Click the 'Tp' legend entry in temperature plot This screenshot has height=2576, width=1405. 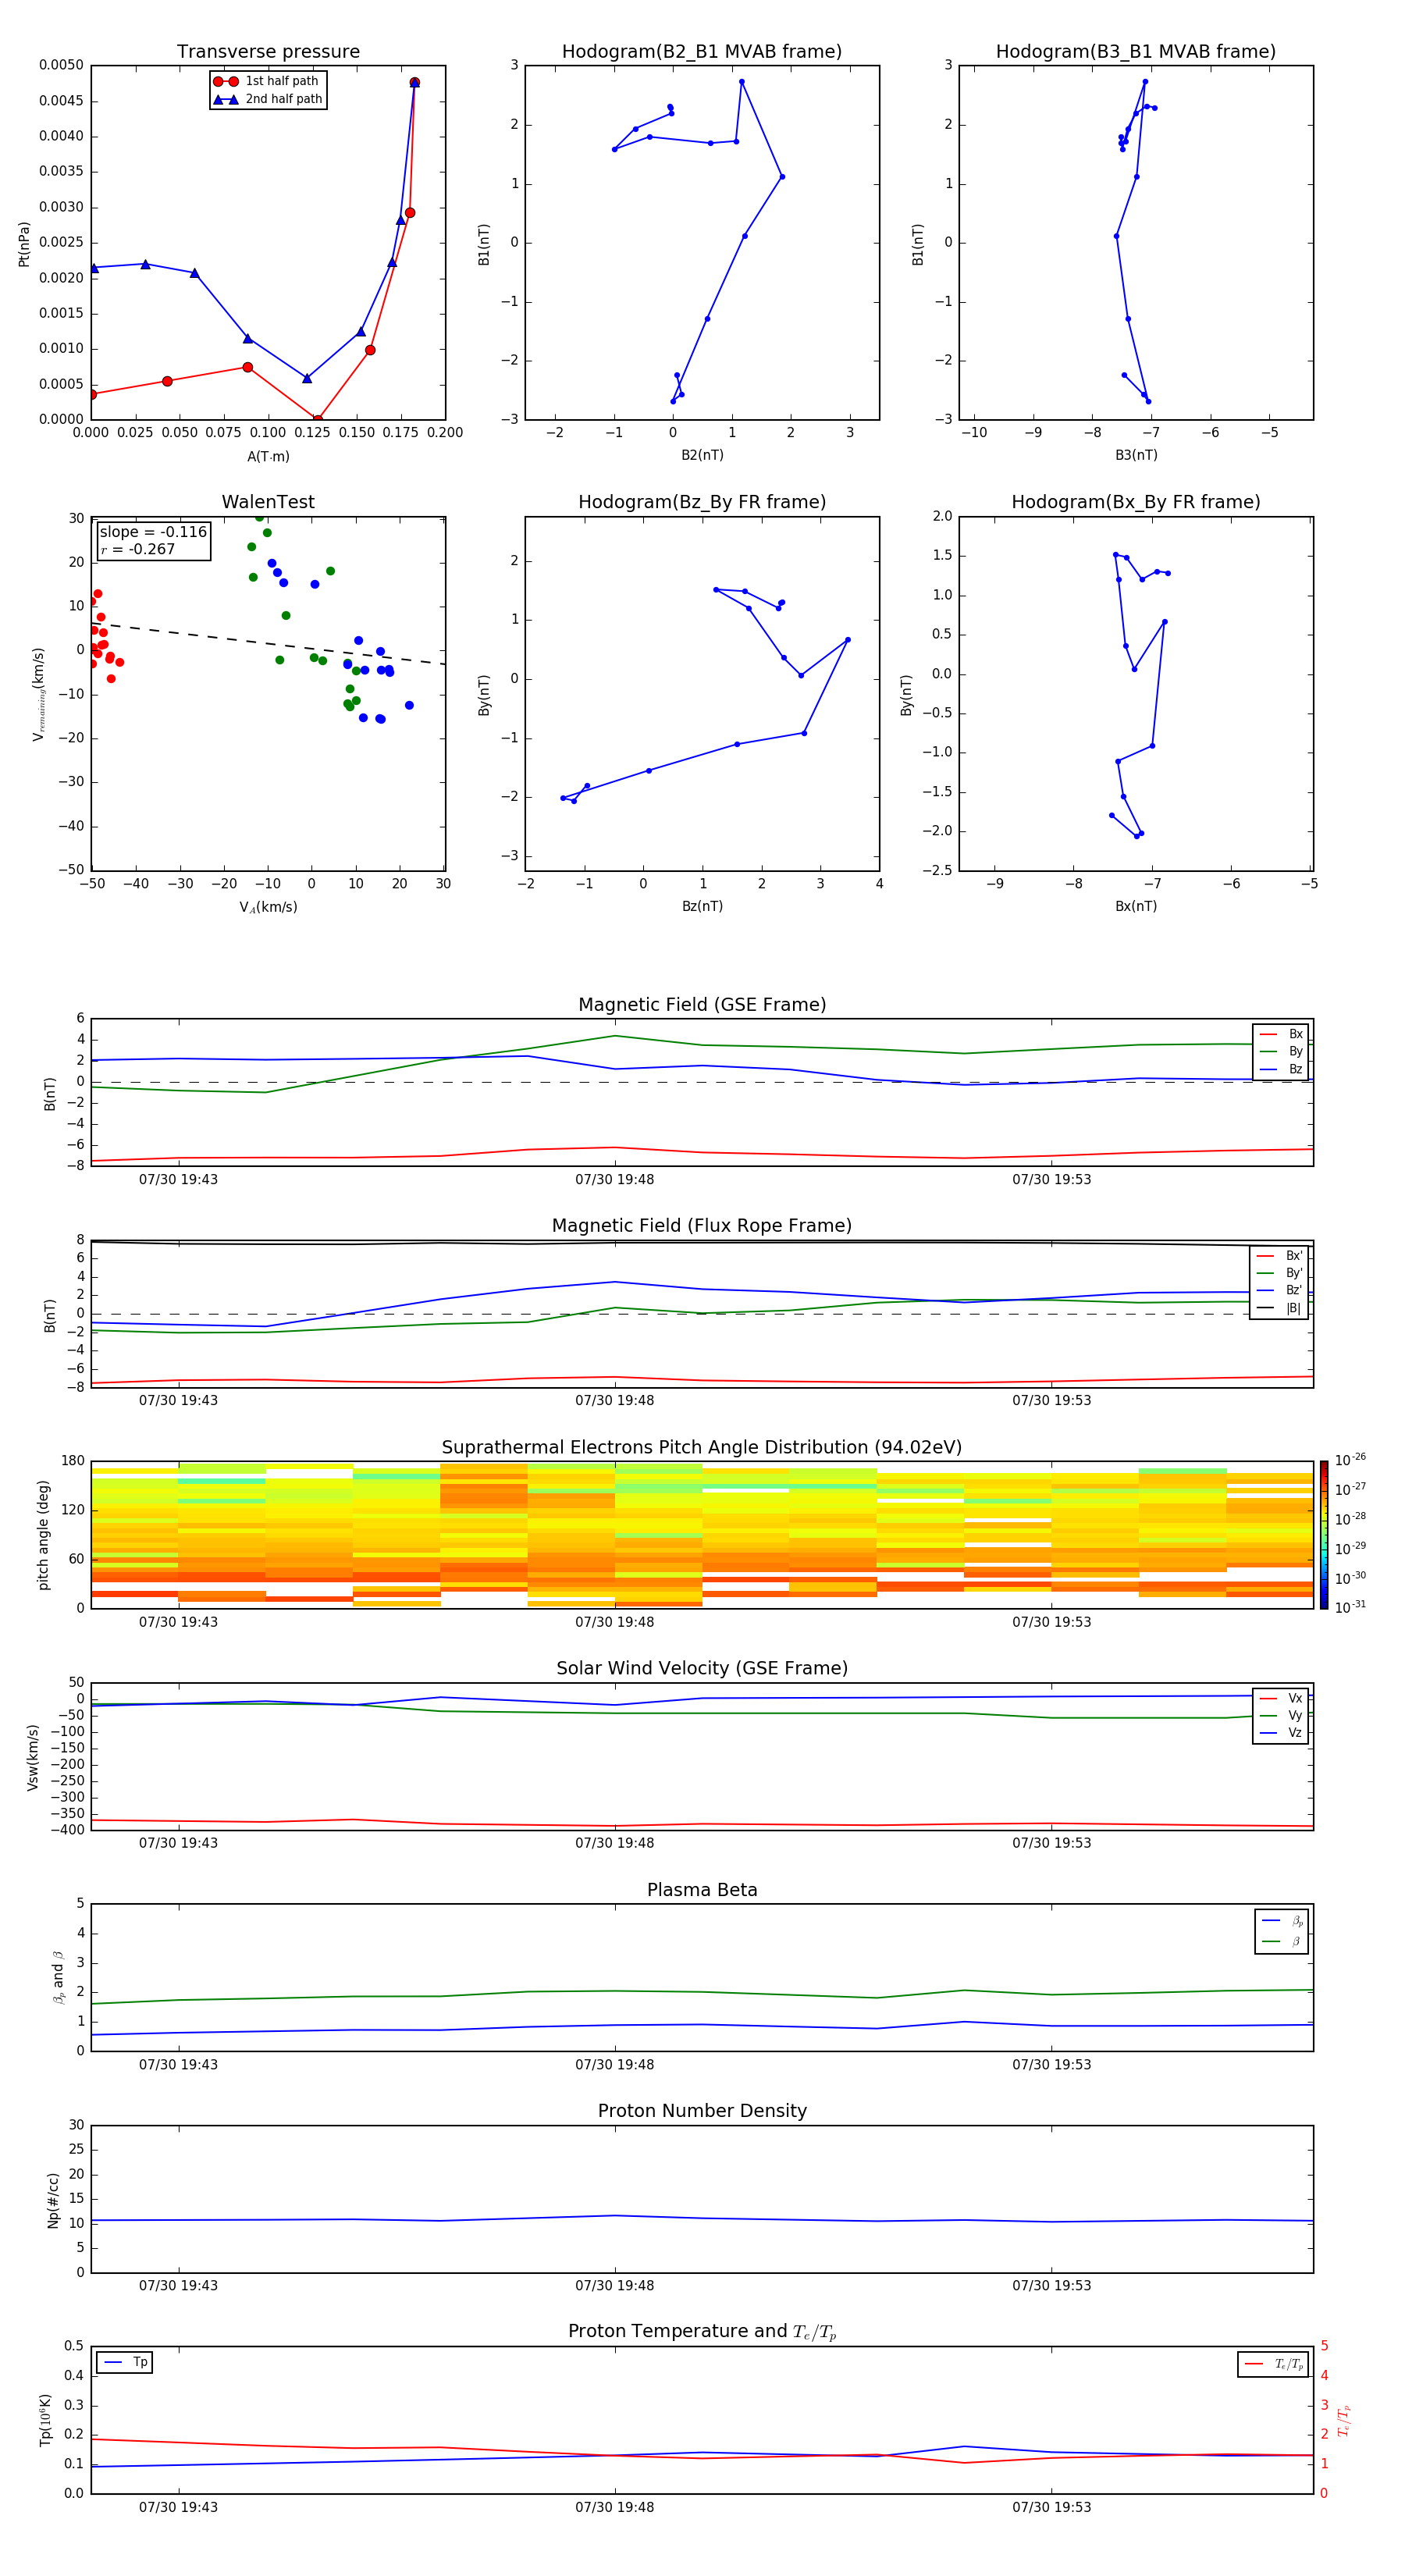[125, 2362]
